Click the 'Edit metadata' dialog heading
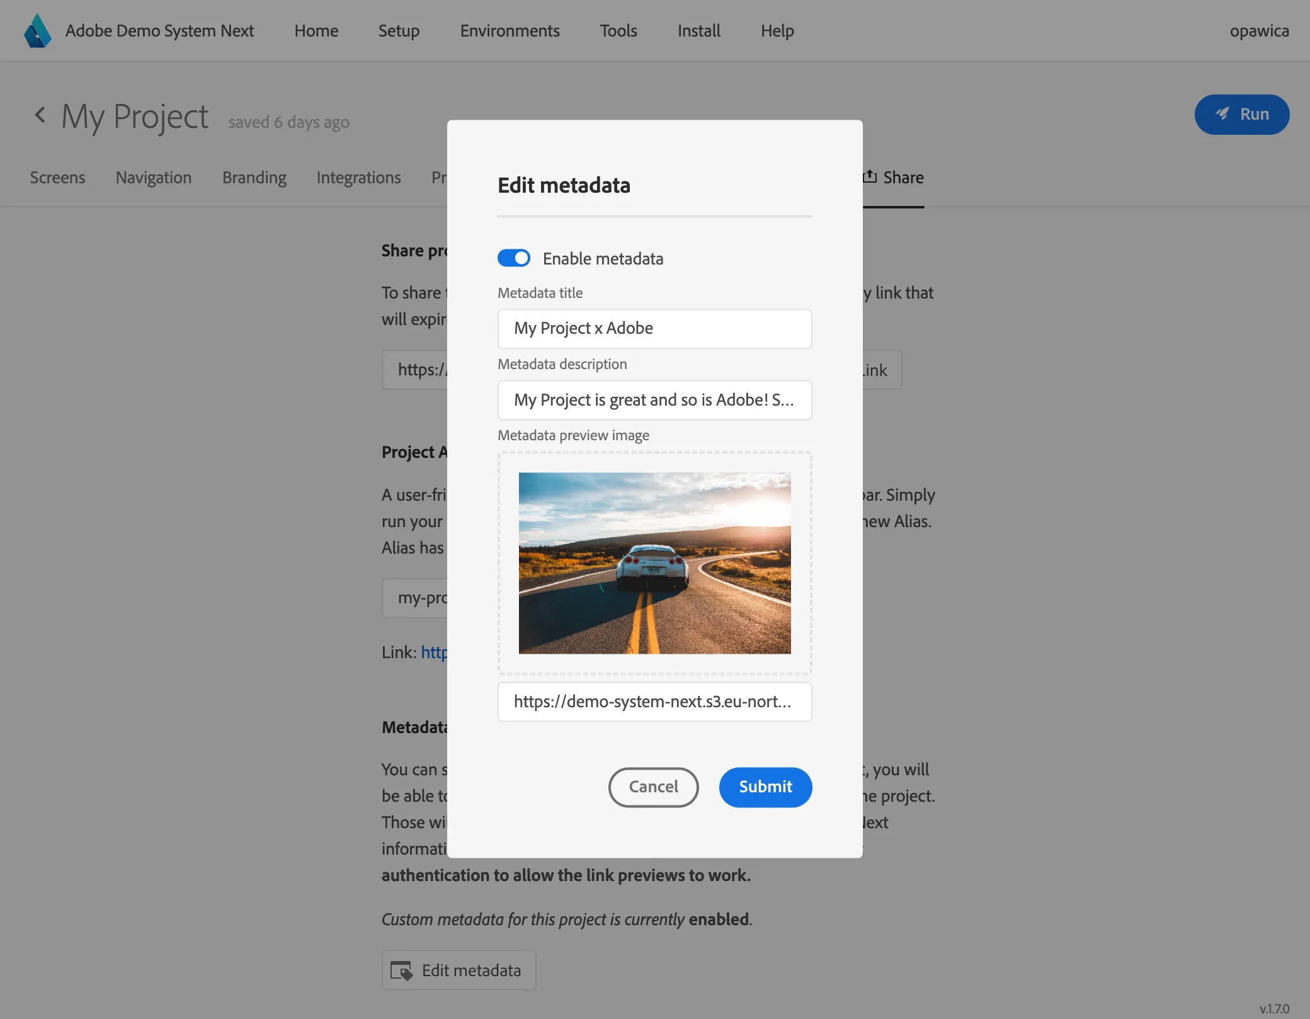The height and width of the screenshot is (1019, 1310). coord(564,185)
